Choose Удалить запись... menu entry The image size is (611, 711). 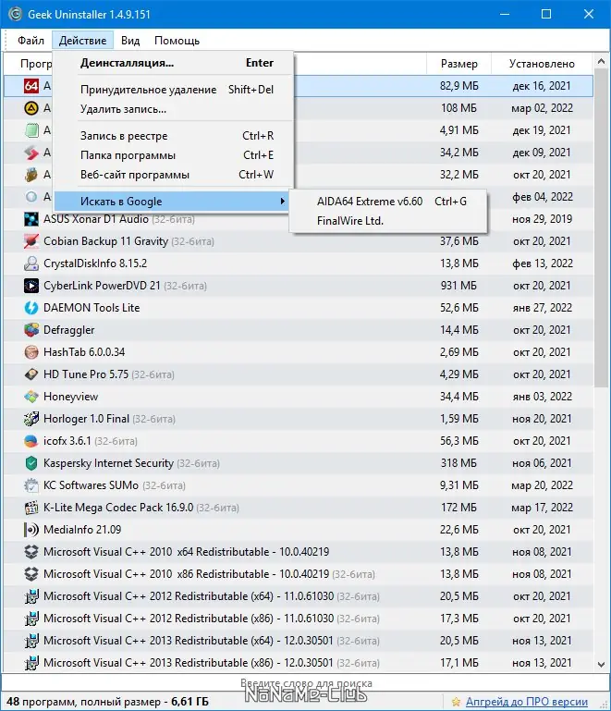tap(174, 109)
